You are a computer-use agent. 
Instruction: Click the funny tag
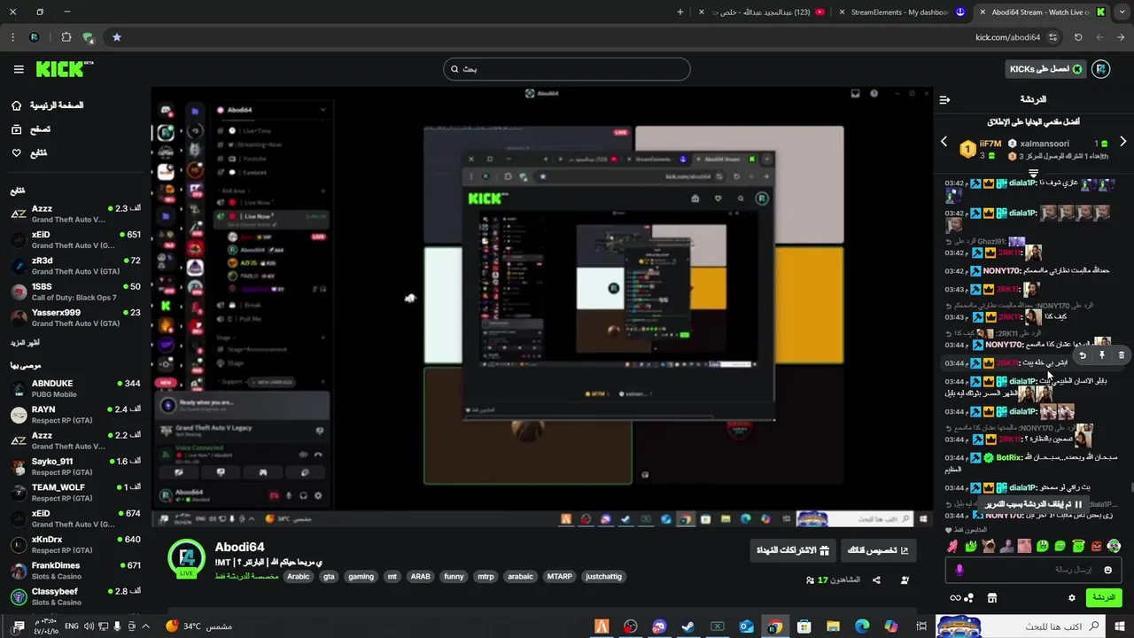coord(454,577)
